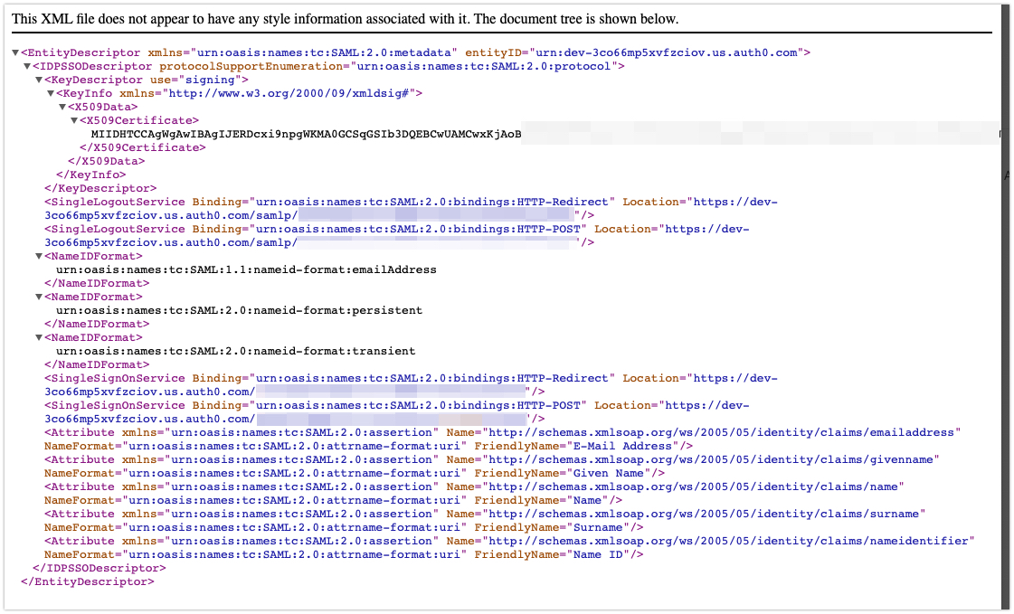This screenshot has width=1014, height=614.
Task: Click the claims/emailaddress Attribute line
Action: (503, 433)
